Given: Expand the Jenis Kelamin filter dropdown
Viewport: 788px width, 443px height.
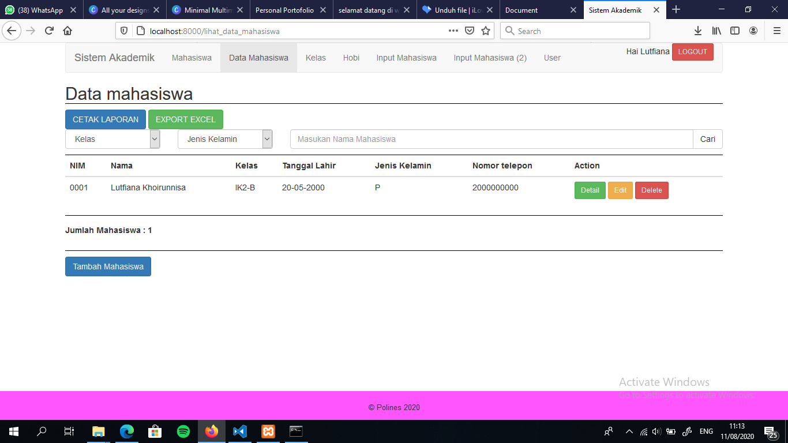Looking at the screenshot, I should tap(225, 139).
